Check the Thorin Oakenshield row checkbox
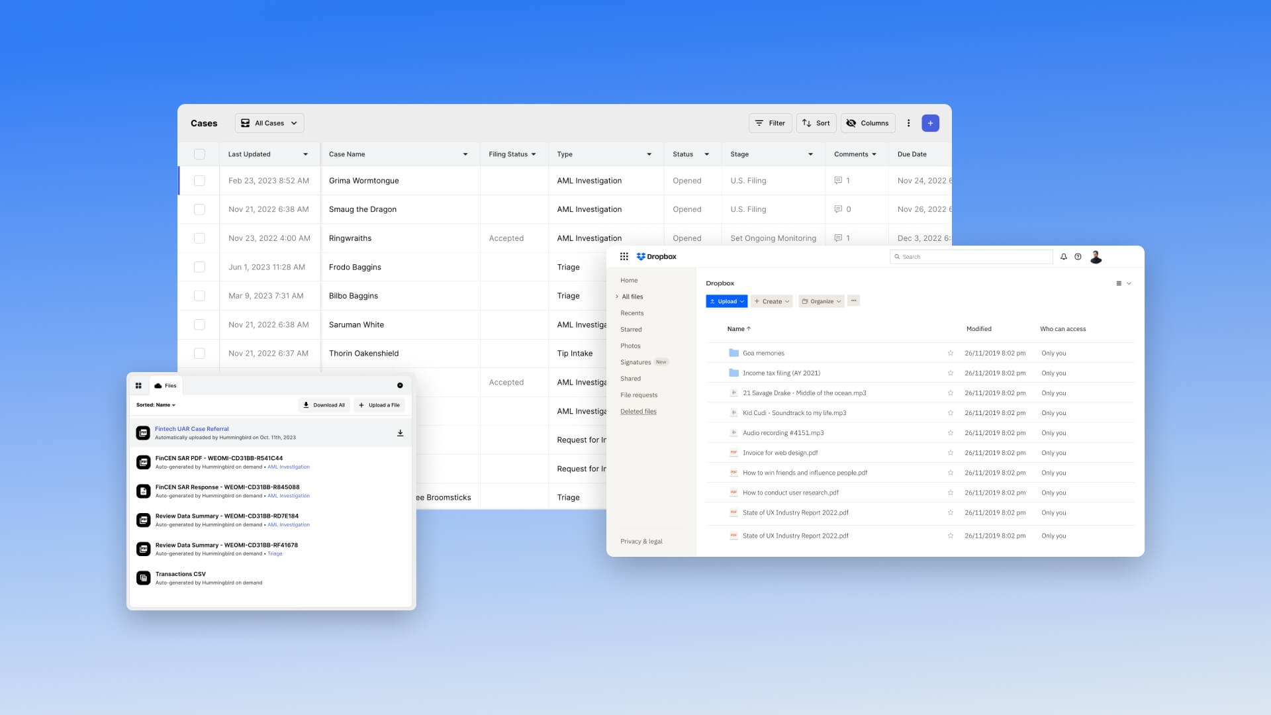Image resolution: width=1271 pixels, height=715 pixels. click(x=199, y=354)
